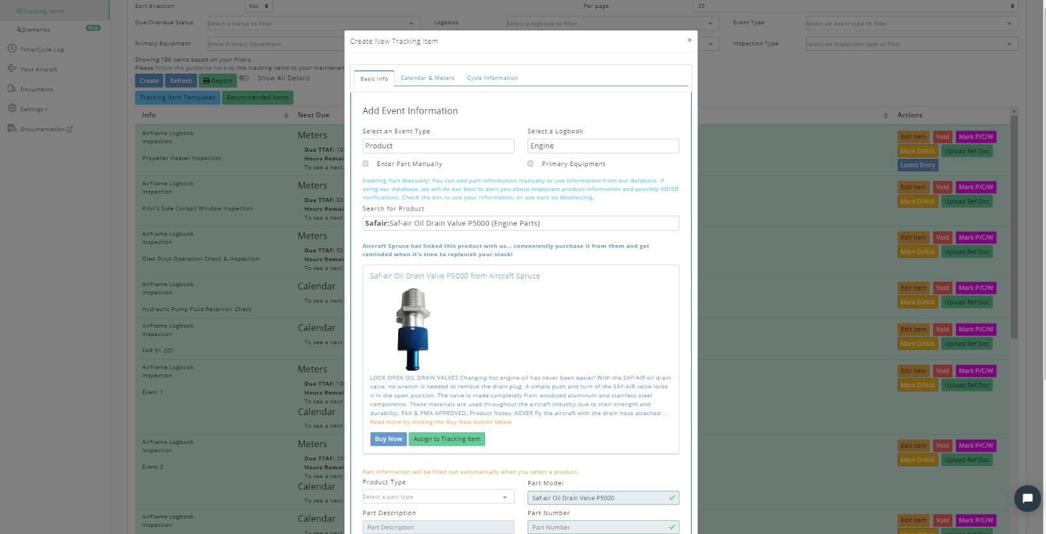The height and width of the screenshot is (534, 1046).
Task: Open Your Aircraft airplane icon
Action: [x=12, y=69]
